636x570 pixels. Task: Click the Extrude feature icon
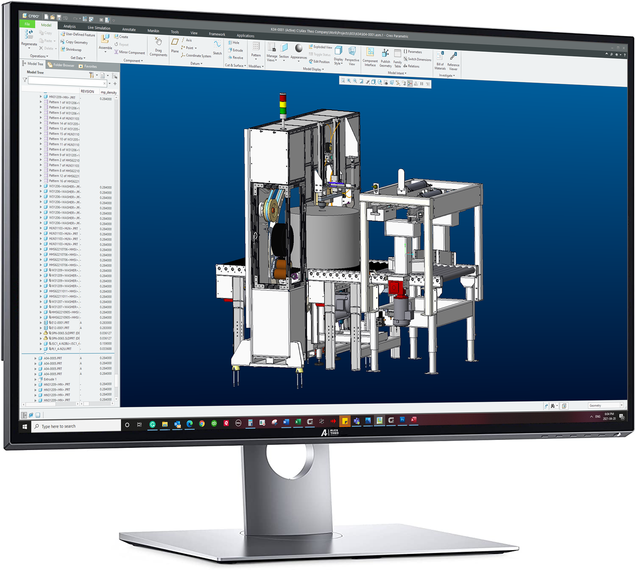tap(236, 50)
